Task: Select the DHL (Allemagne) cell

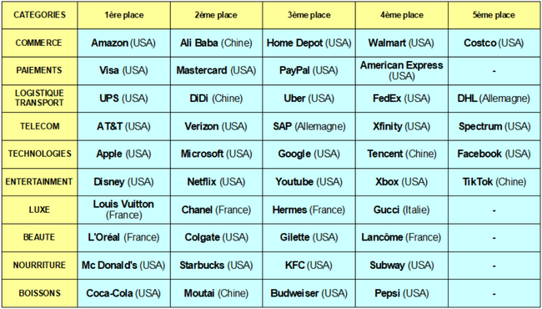Action: (x=494, y=99)
